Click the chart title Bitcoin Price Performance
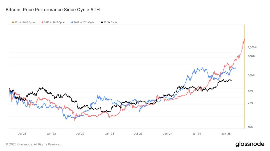 [x=53, y=10]
